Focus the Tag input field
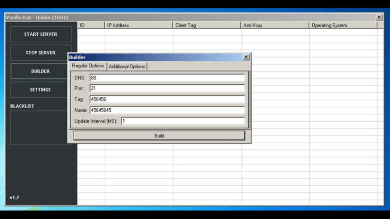This screenshot has width=390, height=219. [x=167, y=99]
